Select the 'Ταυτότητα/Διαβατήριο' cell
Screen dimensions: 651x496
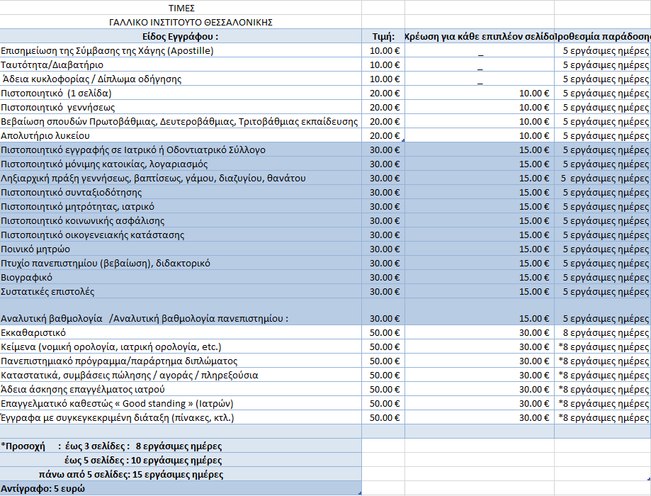52,64
